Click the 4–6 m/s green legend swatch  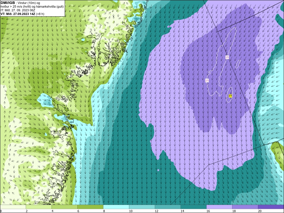(64, 207)
